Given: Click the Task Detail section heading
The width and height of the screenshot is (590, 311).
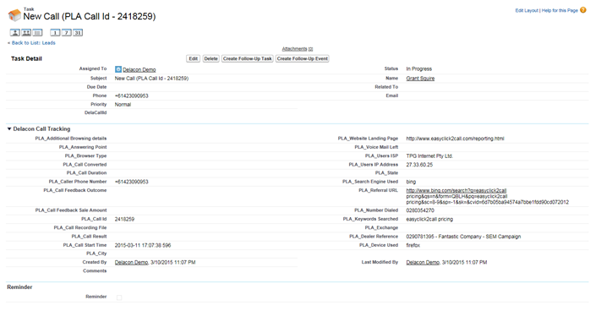Looking at the screenshot, I should [26, 58].
